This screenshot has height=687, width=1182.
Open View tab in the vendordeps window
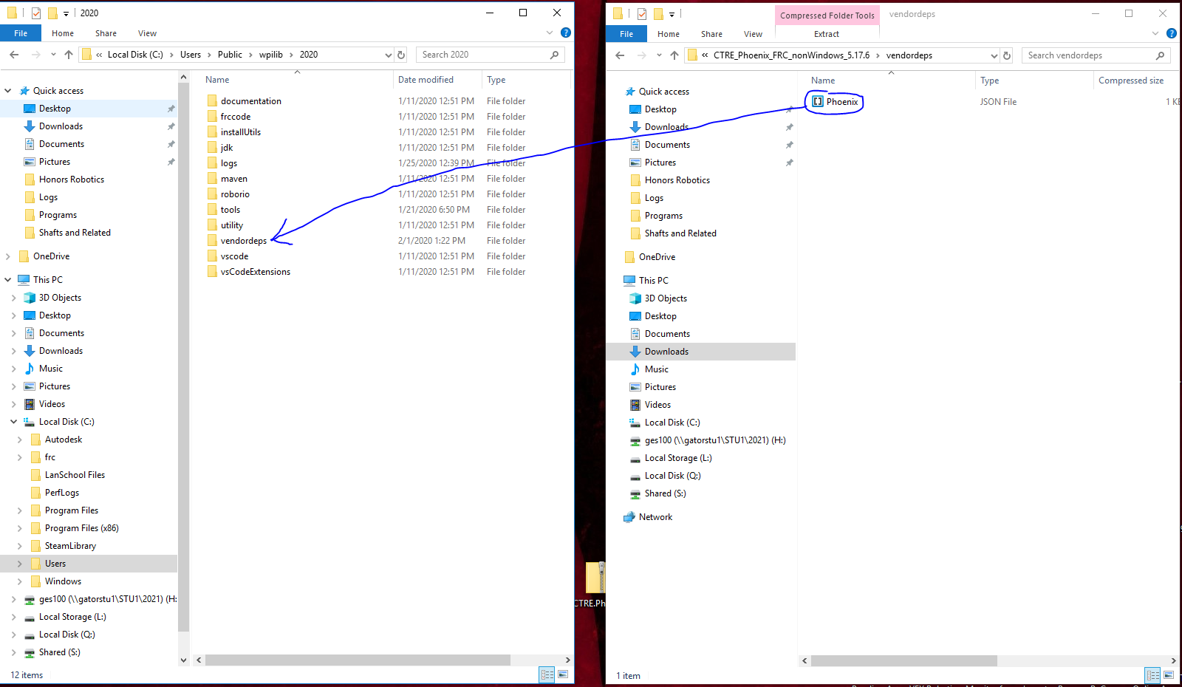753,34
